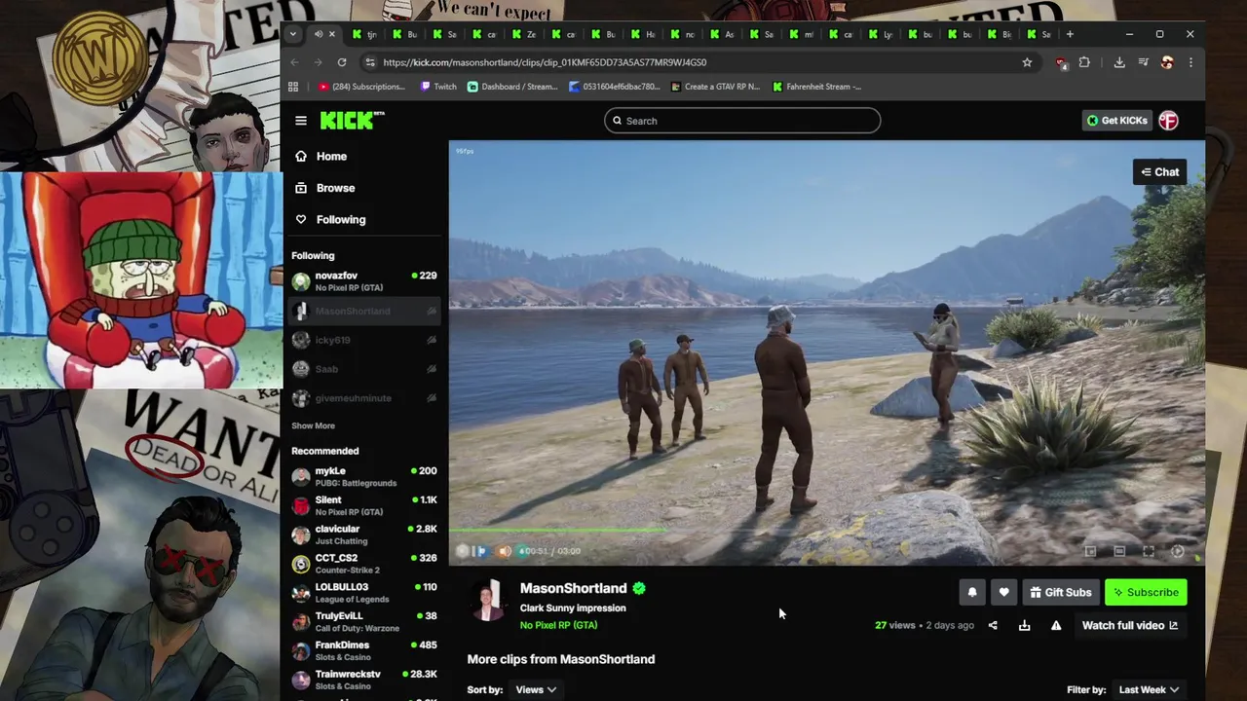The image size is (1247, 701).
Task: Switch the video player to theater mode
Action: coord(1119,551)
